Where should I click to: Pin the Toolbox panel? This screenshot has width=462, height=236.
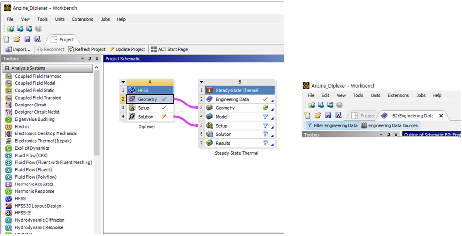[90, 59]
